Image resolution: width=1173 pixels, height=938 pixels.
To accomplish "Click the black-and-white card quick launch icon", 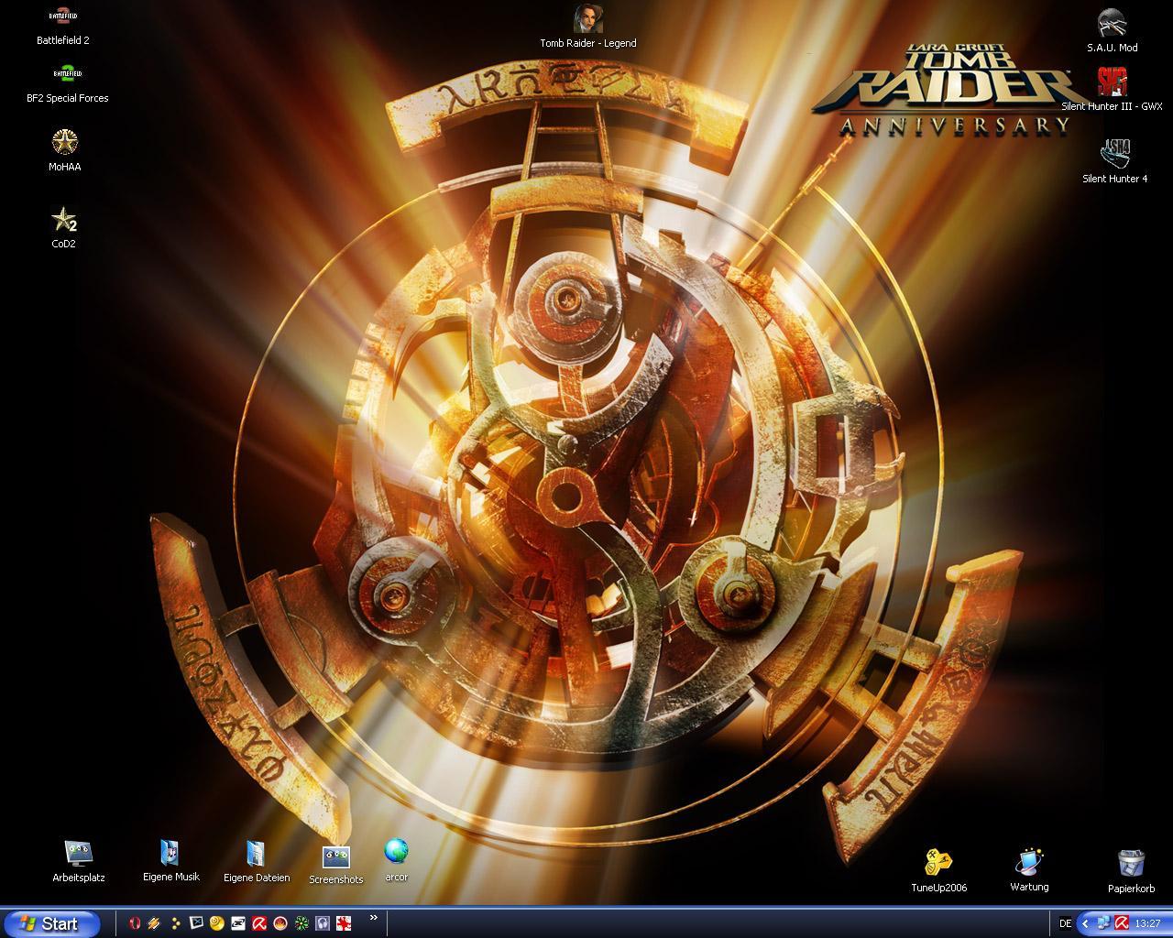I will (238, 923).
